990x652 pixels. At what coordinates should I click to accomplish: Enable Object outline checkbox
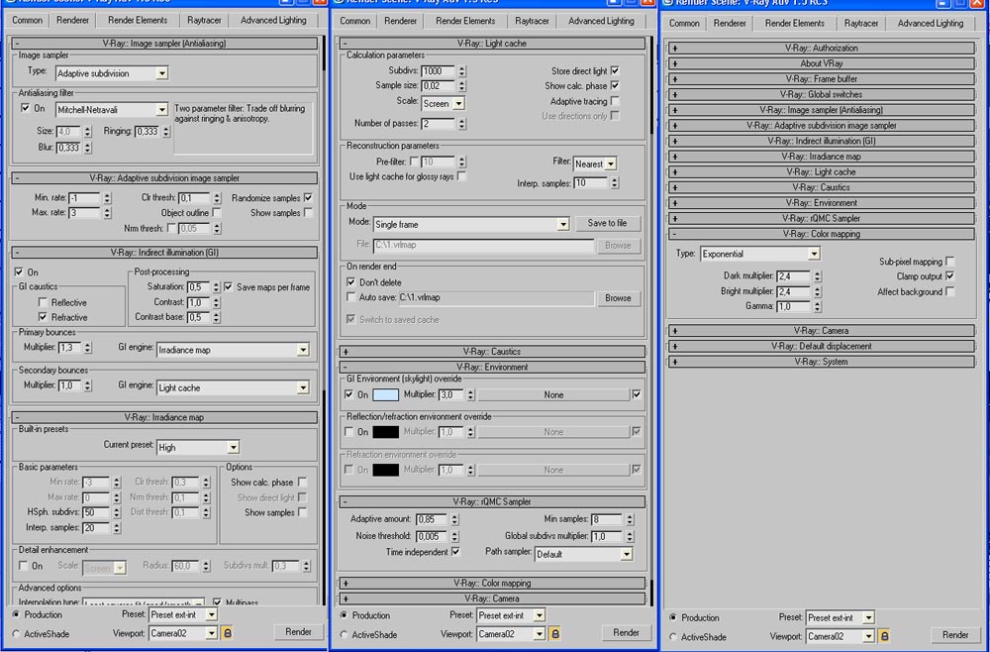217,213
